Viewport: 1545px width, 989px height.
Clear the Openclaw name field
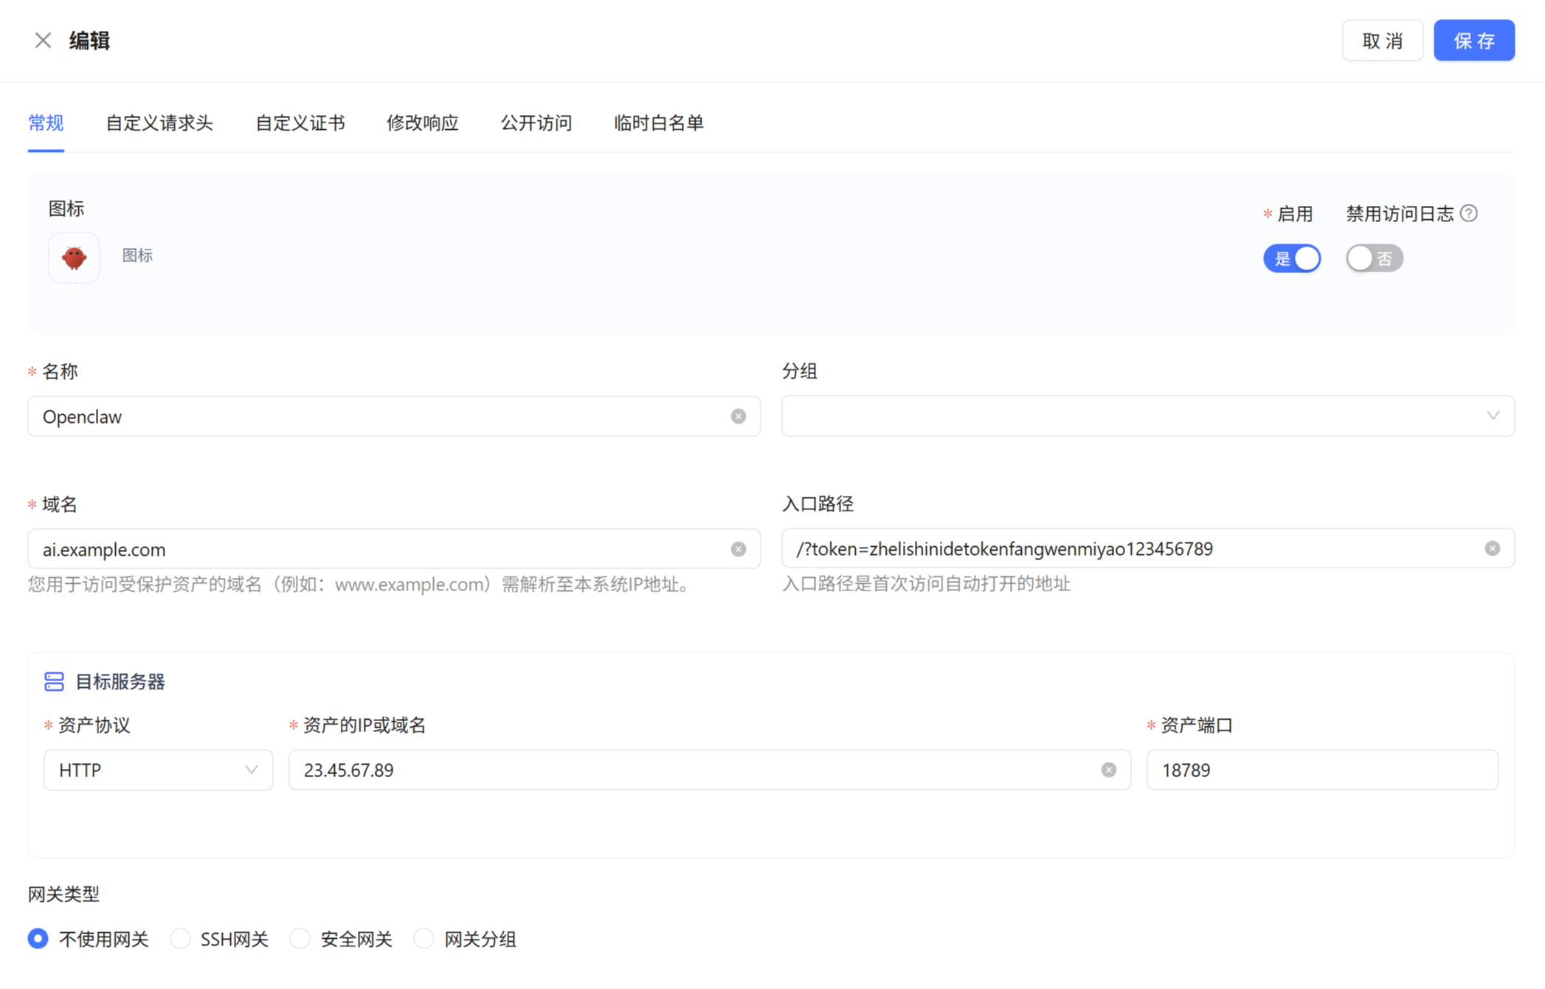coord(739,416)
